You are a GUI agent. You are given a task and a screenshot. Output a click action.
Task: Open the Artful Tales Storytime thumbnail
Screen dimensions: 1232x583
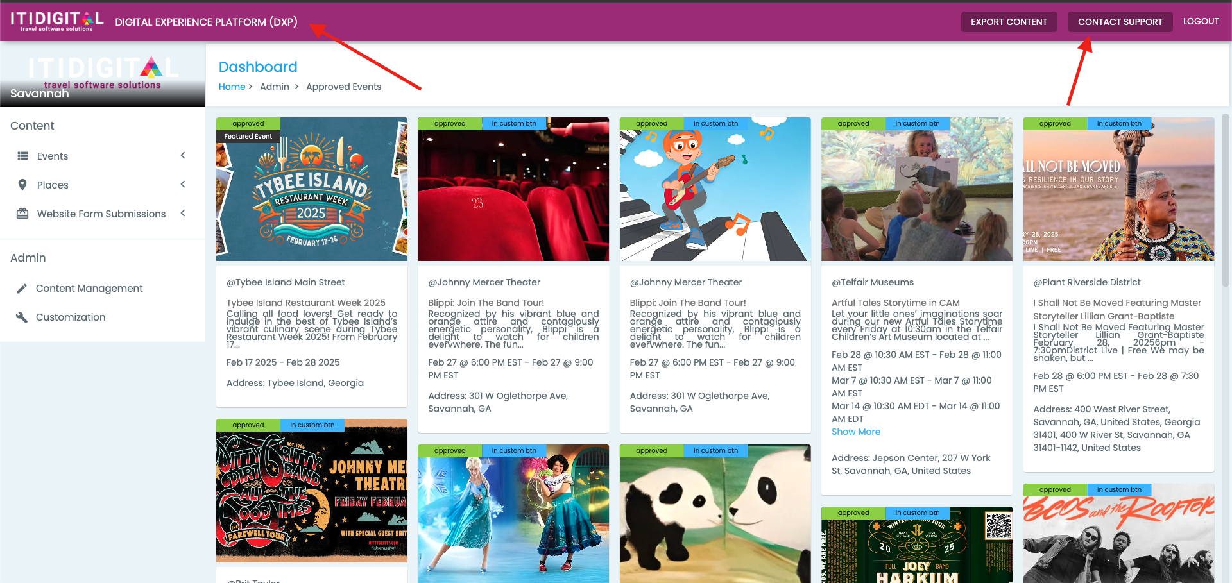pos(917,189)
